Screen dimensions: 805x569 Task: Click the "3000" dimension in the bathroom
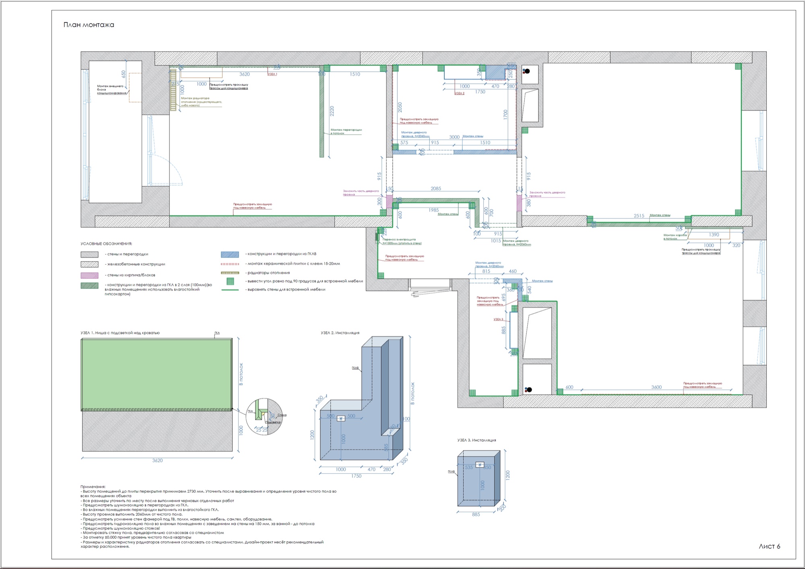pyautogui.click(x=454, y=137)
